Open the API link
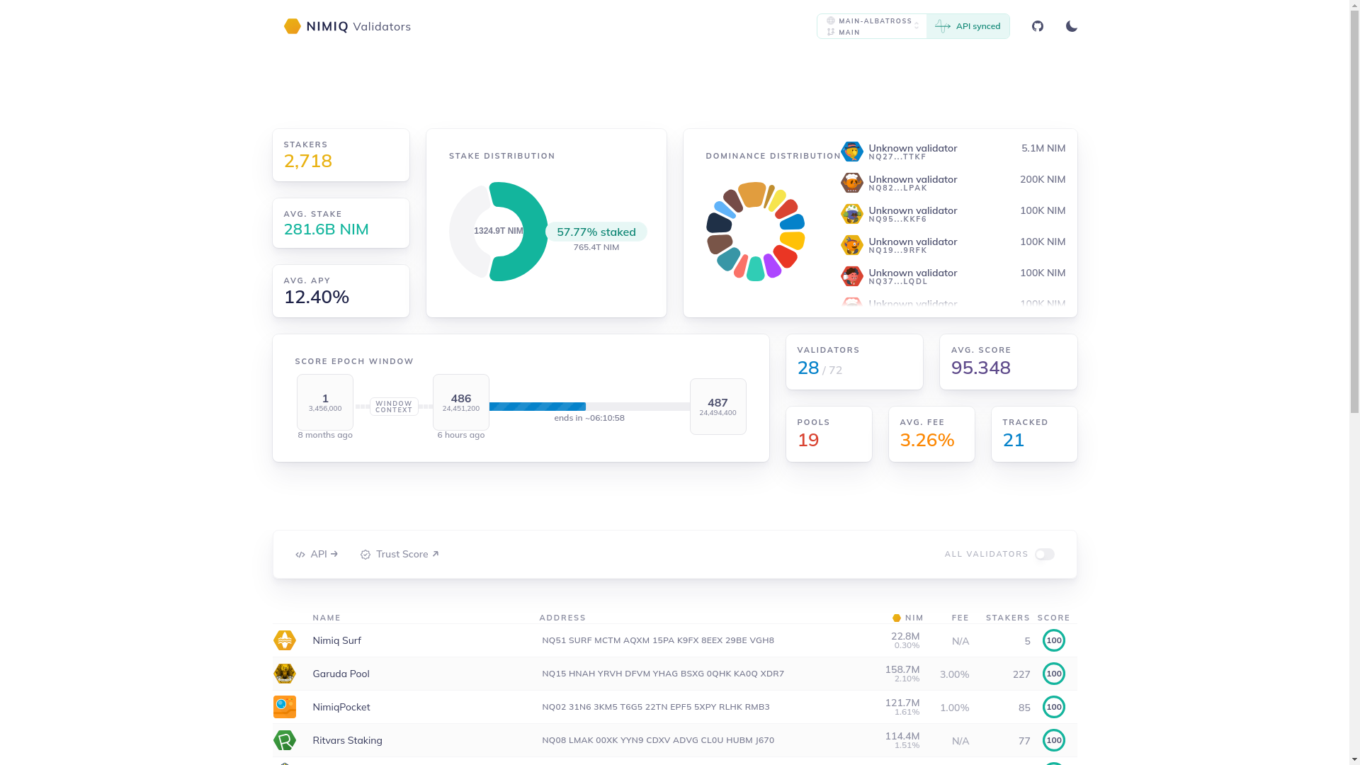The width and height of the screenshot is (1360, 765). pyautogui.click(x=317, y=554)
